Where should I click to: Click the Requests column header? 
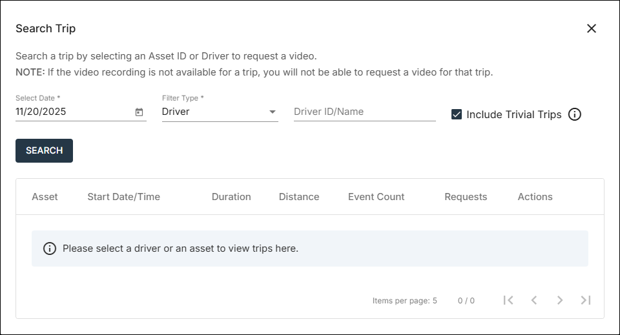(466, 197)
